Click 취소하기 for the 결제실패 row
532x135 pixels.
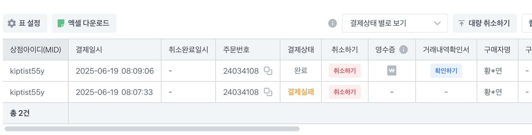point(345,92)
